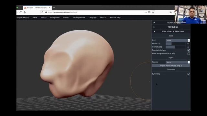Disable the Symmetry checkbox
The width and height of the screenshot is (207, 116).
pyautogui.click(x=189, y=74)
